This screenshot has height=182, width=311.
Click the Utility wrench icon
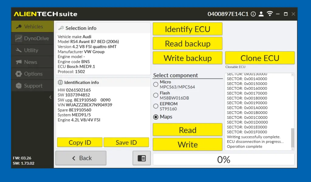(x=19, y=50)
